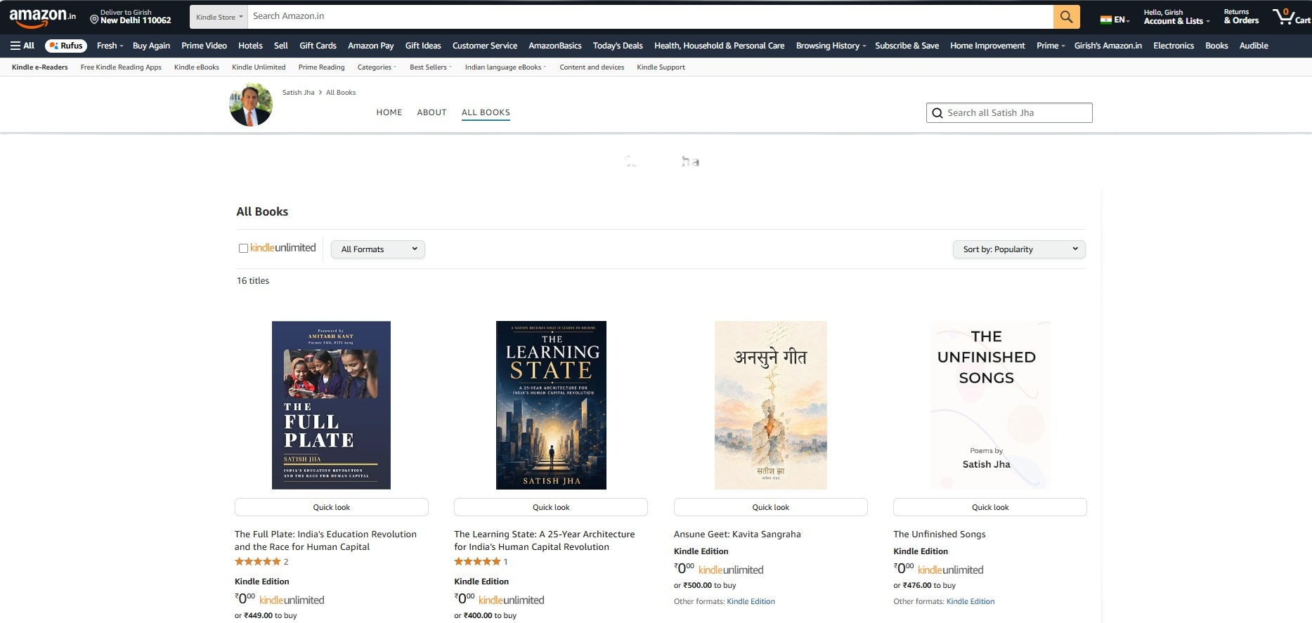The image size is (1312, 623).
Task: Expand the Kindle Store search category dropdown
Action: (219, 17)
